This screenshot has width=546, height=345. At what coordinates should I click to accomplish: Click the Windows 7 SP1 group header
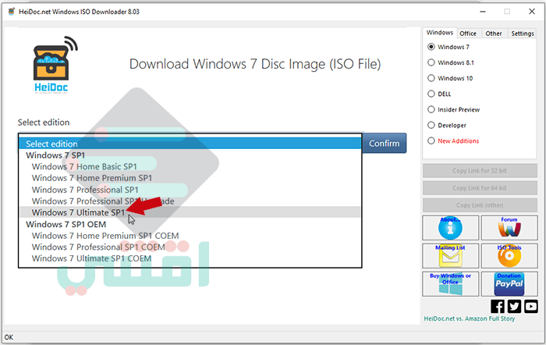[x=55, y=155]
